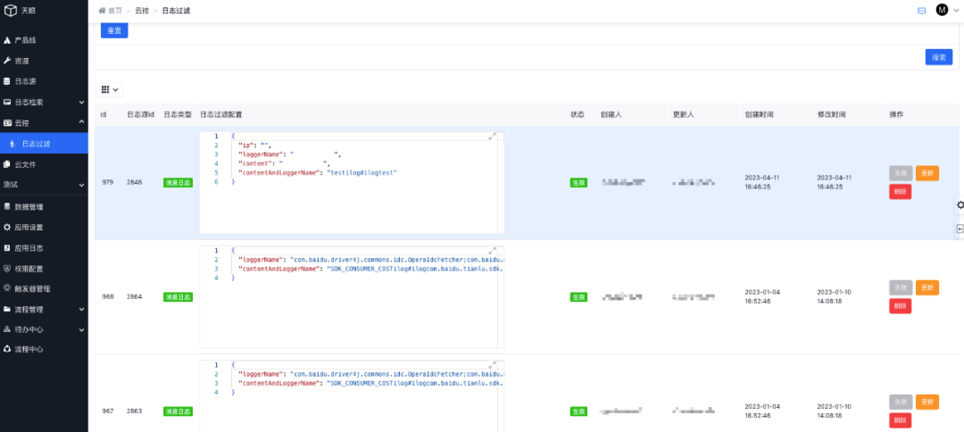Open the message icon in the top bar

[x=921, y=11]
